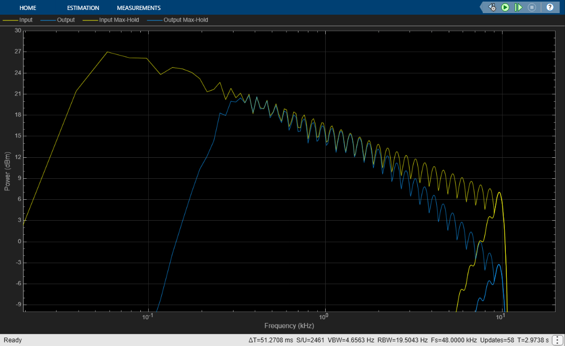Click the Frequency (kHz) axis label
The height and width of the screenshot is (346, 565).
pos(289,326)
